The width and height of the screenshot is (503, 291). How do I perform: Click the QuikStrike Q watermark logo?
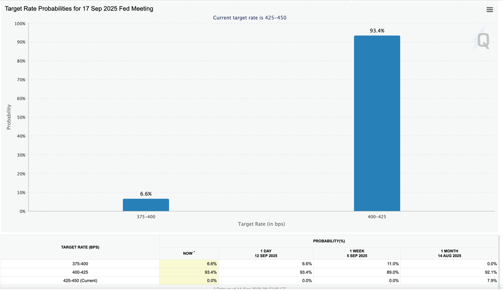482,40
